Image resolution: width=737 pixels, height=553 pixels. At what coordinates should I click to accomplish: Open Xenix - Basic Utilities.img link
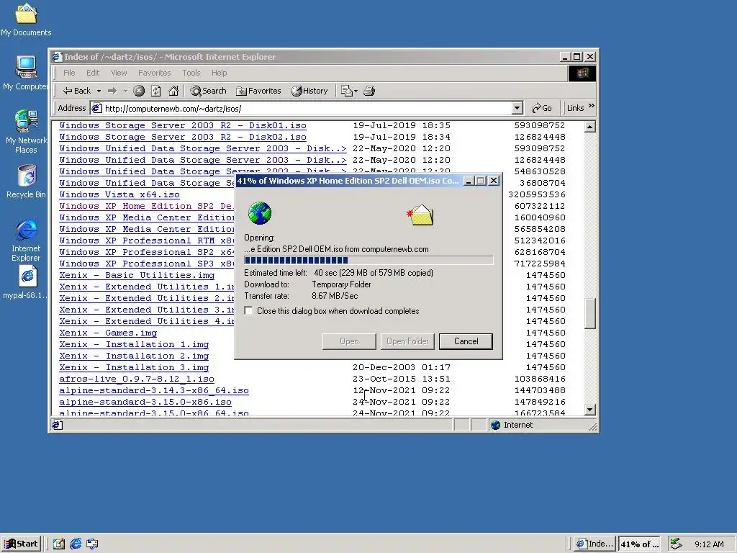tap(137, 275)
